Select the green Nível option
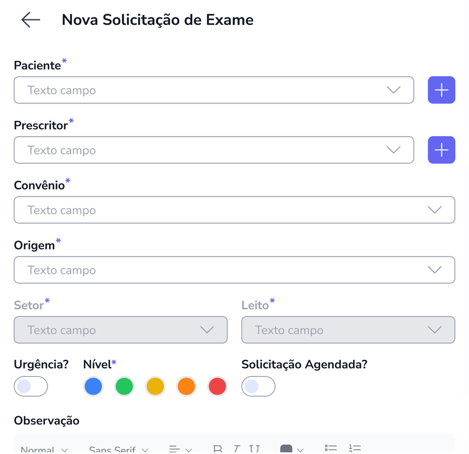 click(124, 386)
